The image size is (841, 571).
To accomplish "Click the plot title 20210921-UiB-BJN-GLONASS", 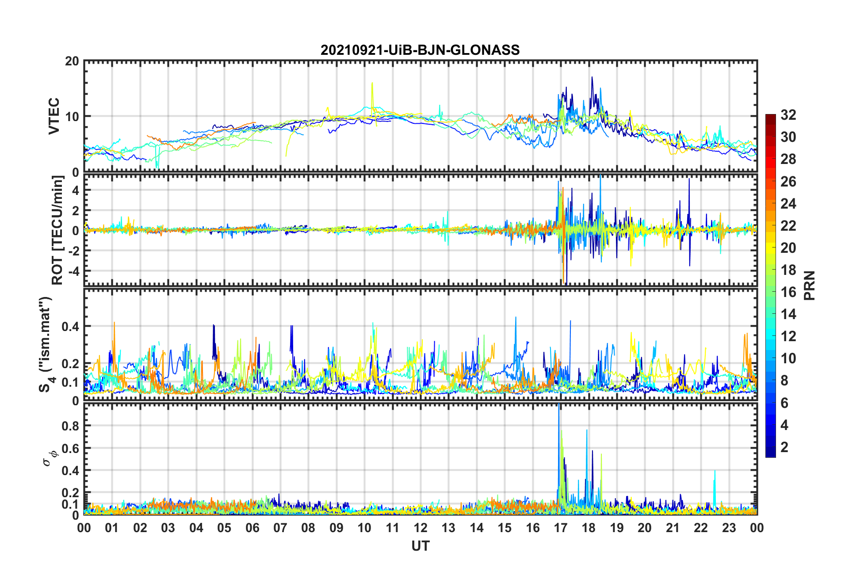I will click(x=420, y=50).
